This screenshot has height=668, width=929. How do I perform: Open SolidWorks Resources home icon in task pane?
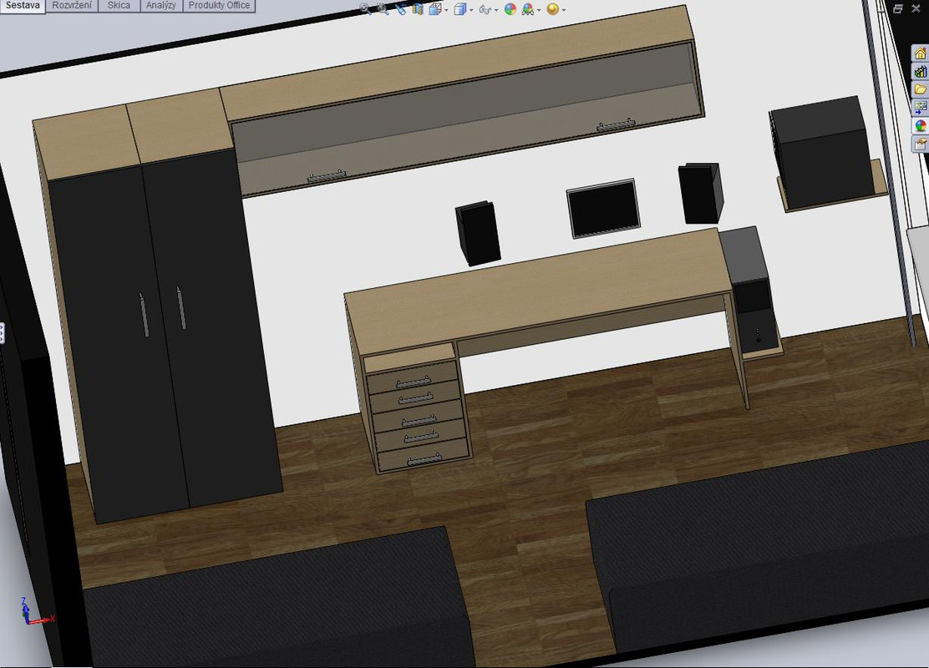(x=920, y=53)
